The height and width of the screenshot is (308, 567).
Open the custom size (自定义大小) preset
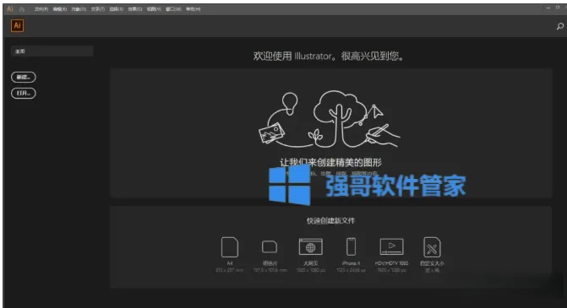(x=432, y=247)
